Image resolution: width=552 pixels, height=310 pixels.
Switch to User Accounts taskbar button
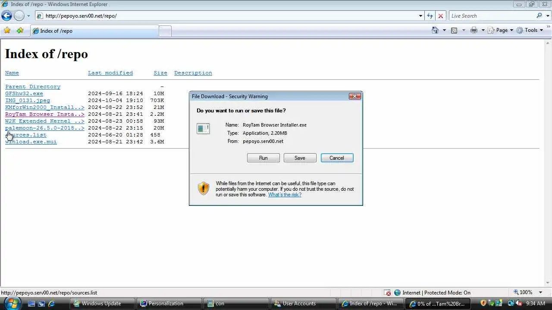[x=304, y=304]
